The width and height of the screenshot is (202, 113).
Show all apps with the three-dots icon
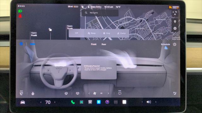[x=116, y=102]
